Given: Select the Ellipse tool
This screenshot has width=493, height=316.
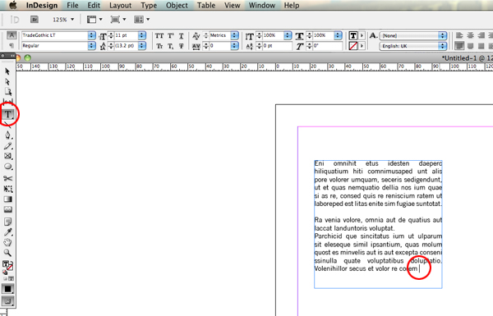Looking at the screenshot, I should pos(8,167).
